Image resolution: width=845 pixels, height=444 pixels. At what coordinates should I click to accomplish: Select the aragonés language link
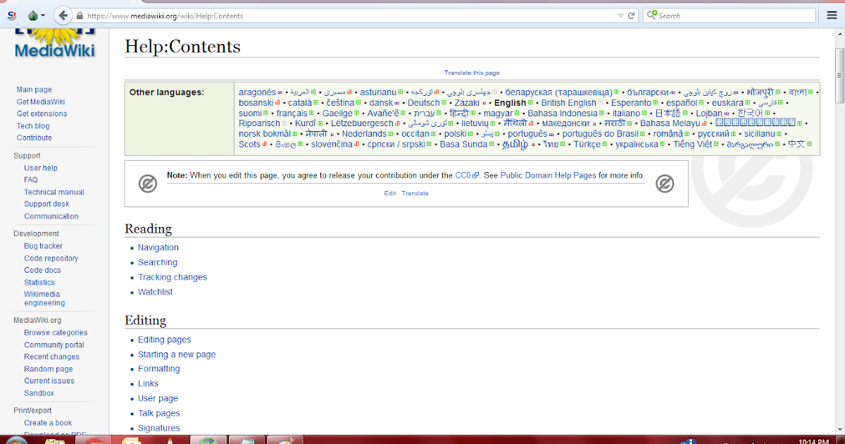(x=257, y=92)
